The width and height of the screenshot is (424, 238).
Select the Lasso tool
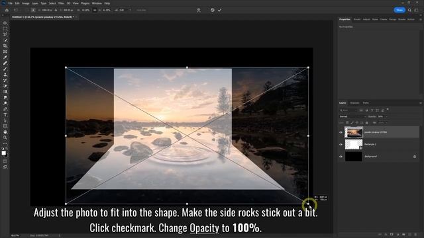click(x=5, y=34)
